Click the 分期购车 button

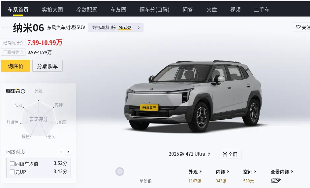coord(47,66)
